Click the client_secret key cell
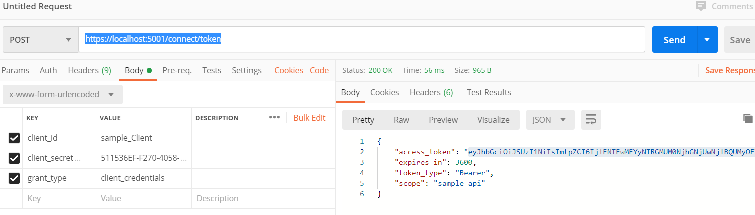 pos(59,158)
